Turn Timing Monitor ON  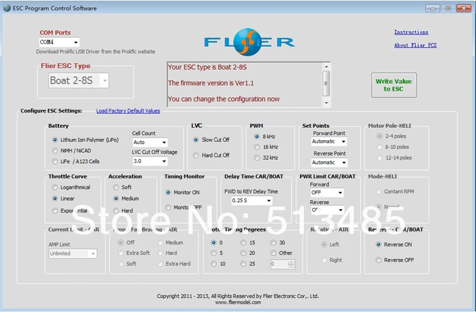[x=182, y=192]
